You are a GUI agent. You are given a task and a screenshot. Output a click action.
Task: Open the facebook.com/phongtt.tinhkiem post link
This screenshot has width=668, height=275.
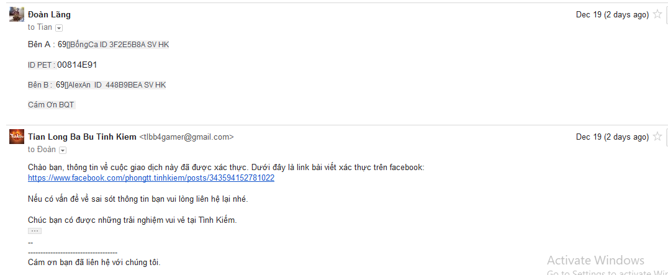[x=151, y=178]
